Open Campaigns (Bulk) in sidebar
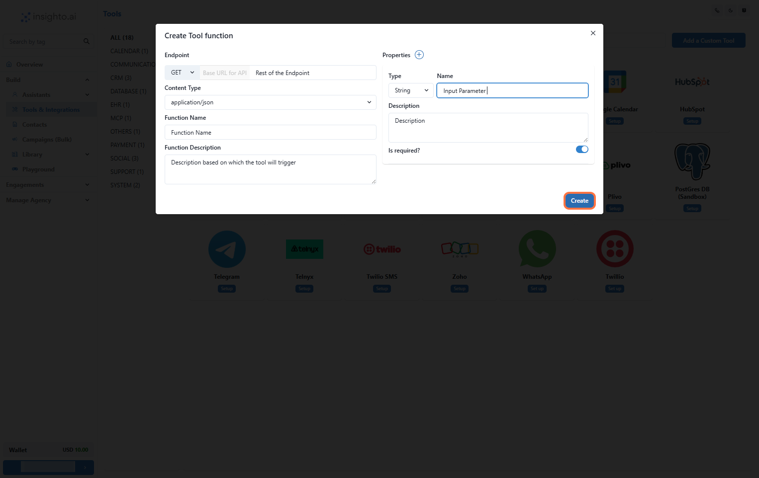Image resolution: width=759 pixels, height=478 pixels. [47, 140]
